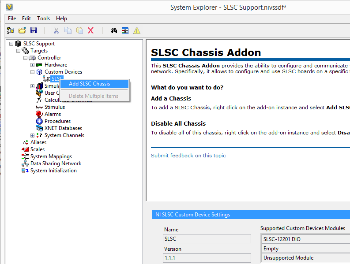Click the Find binoculars icon
350x264 pixels.
coord(114,30)
